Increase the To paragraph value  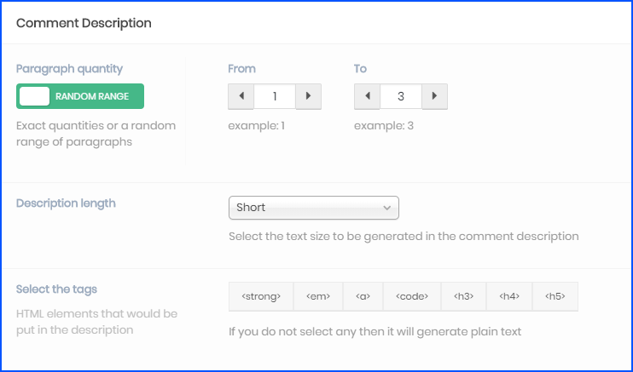pos(434,96)
